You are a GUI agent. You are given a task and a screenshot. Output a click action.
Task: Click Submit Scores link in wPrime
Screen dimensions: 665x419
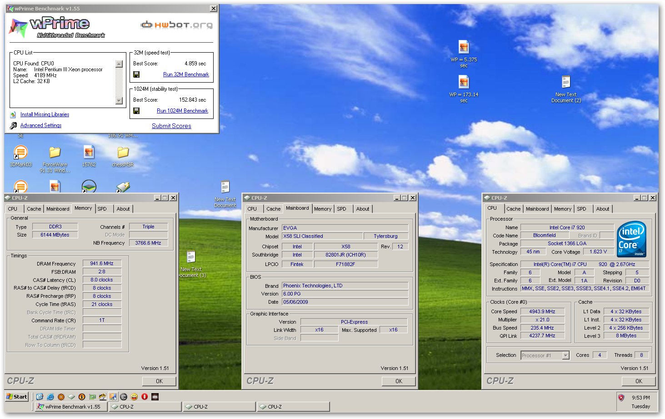171,126
